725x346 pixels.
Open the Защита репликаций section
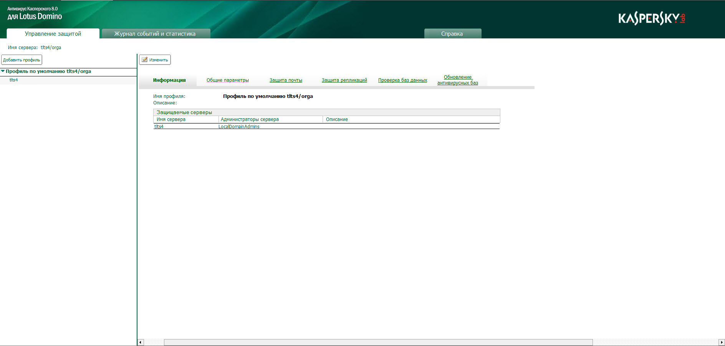point(344,80)
